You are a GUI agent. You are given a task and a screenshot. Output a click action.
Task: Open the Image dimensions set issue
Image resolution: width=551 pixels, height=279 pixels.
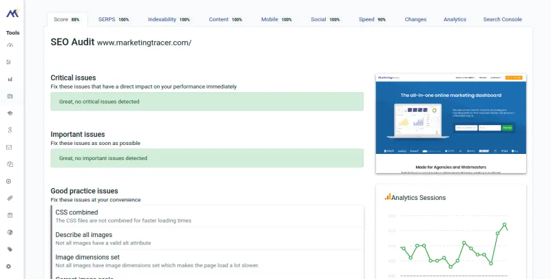pyautogui.click(x=208, y=260)
